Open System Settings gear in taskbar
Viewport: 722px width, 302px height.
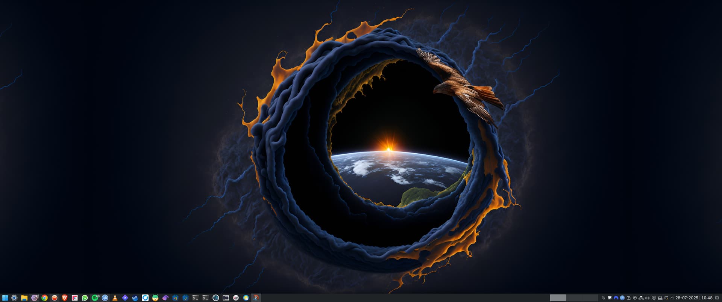(14, 298)
